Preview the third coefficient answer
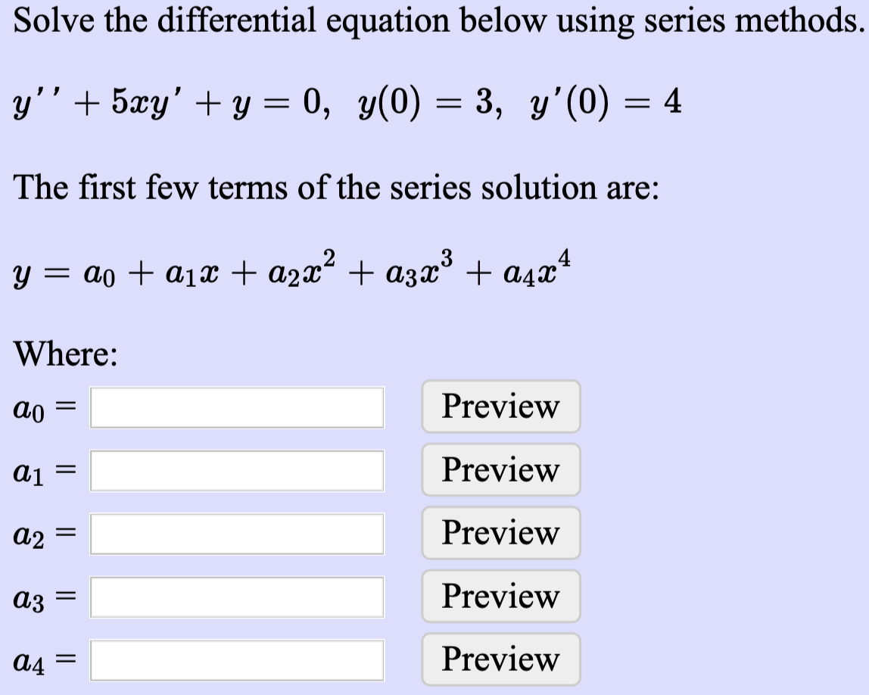The height and width of the screenshot is (695, 869). pos(500,532)
